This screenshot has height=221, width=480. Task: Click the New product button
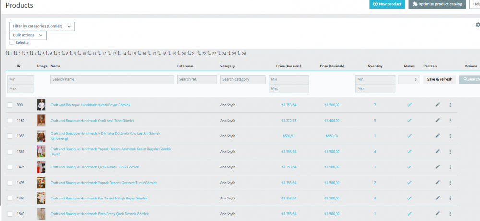(387, 4)
